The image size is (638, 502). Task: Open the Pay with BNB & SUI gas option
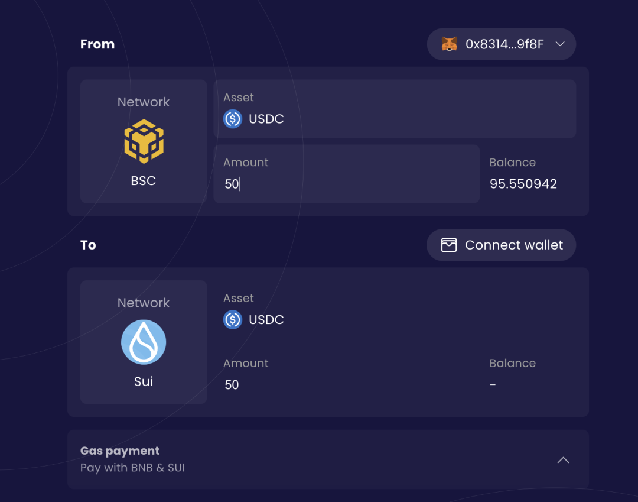[x=132, y=467]
